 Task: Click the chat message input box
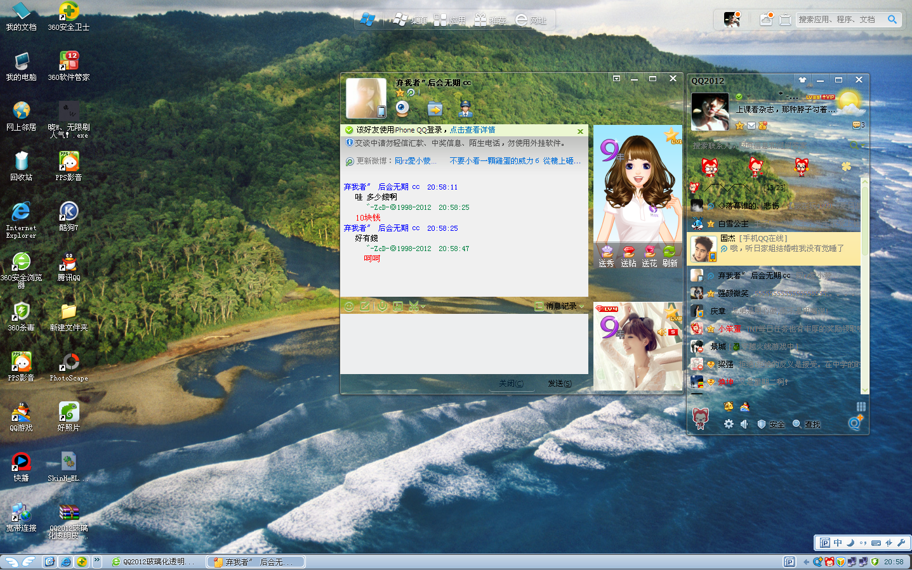464,344
